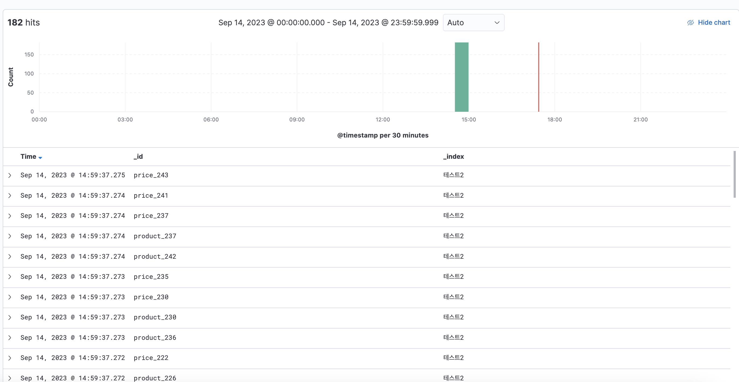Image resolution: width=739 pixels, height=382 pixels.
Task: Expand the price_222 document row
Action: pyautogui.click(x=10, y=358)
